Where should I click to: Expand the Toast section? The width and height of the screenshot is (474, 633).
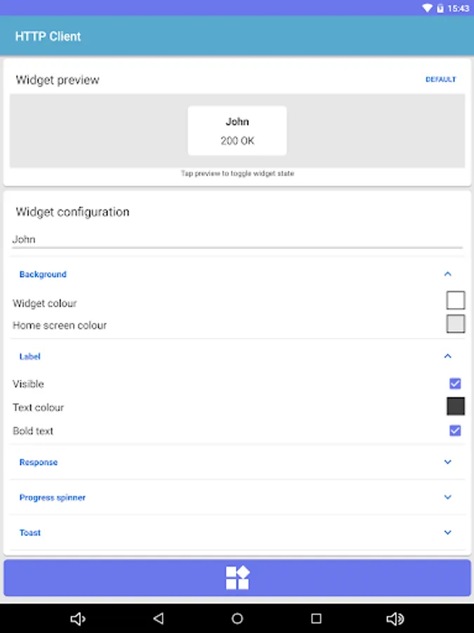(x=237, y=532)
